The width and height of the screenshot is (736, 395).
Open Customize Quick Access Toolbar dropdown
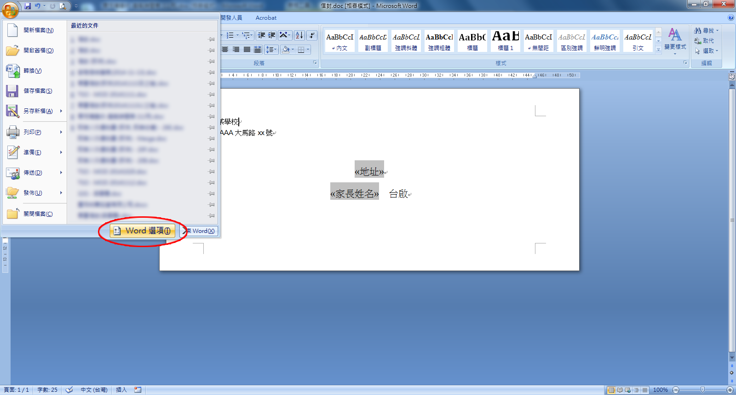coord(76,6)
